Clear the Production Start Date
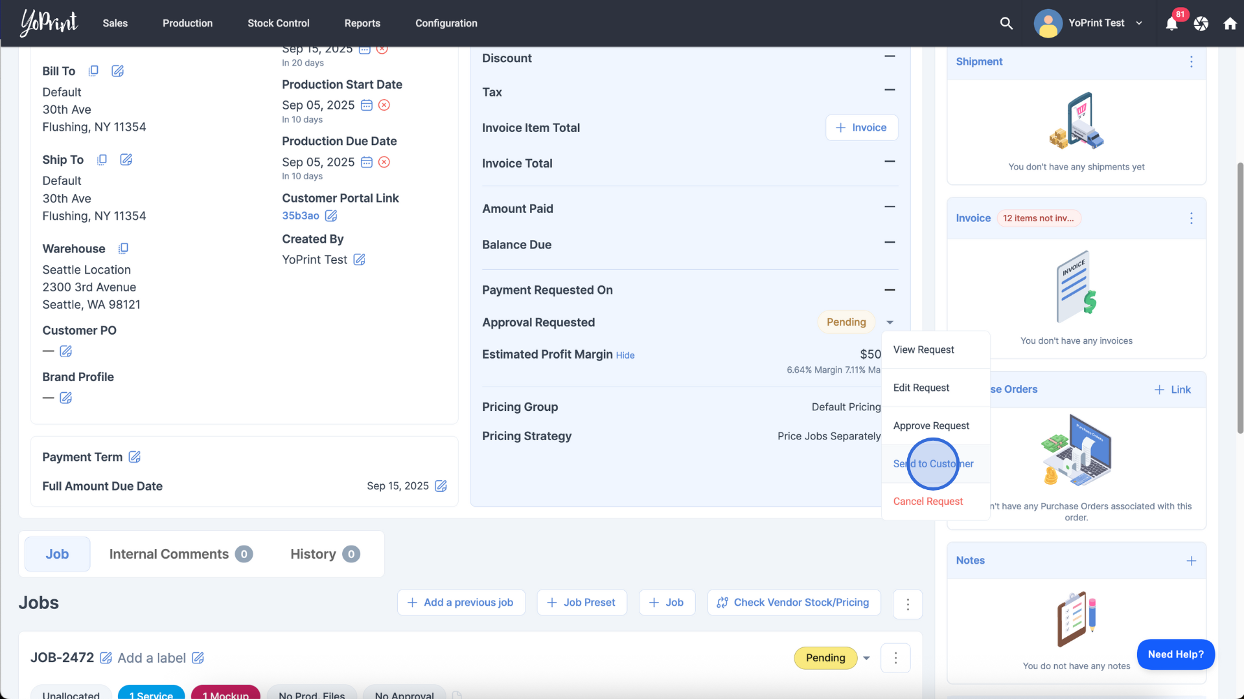Screen dimensions: 1244x699 point(384,105)
